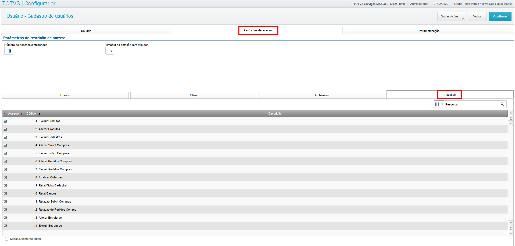Image resolution: width=515 pixels, height=246 pixels.
Task: Check the Marca/Desmarca todos checkbox
Action: point(7,239)
